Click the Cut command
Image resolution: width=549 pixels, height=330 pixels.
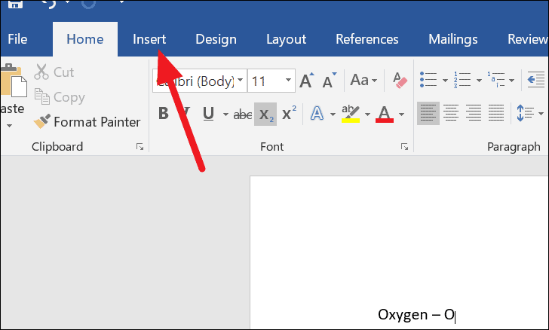(54, 72)
